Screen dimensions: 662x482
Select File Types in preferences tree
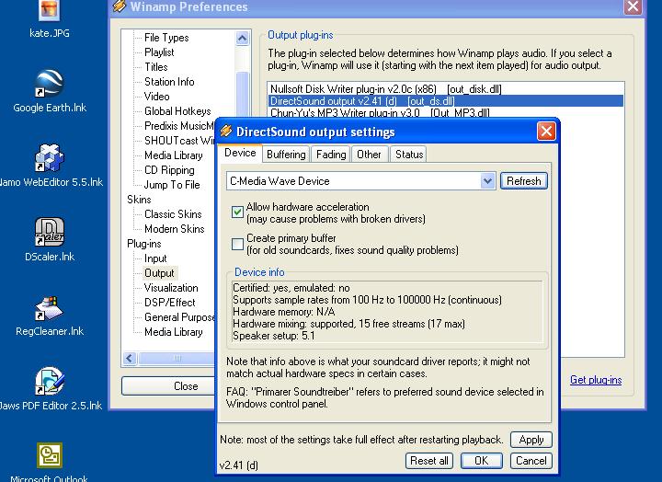point(166,38)
